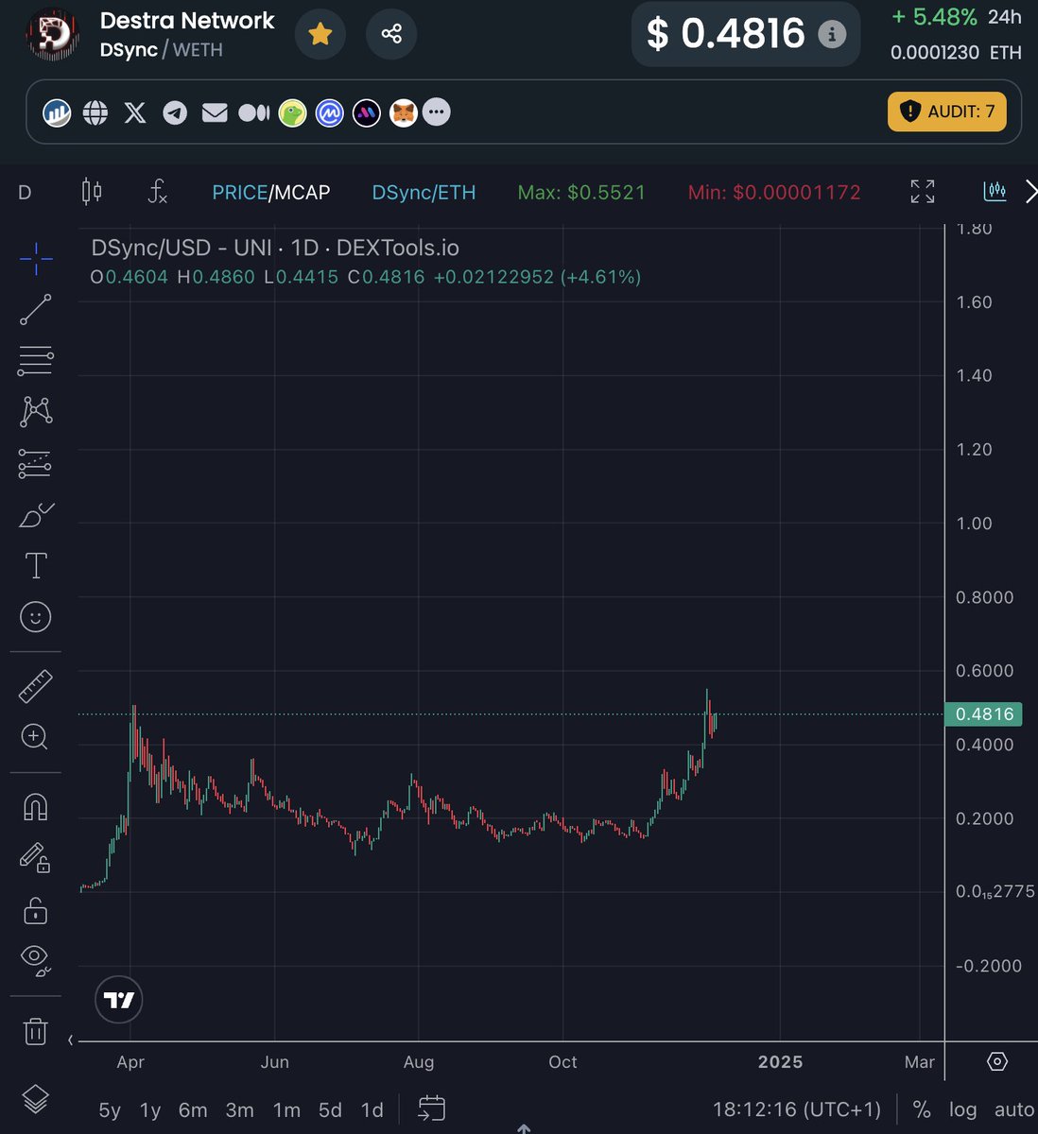The height and width of the screenshot is (1134, 1038).
Task: Toggle hide all drawings eye icon
Action: [36, 961]
